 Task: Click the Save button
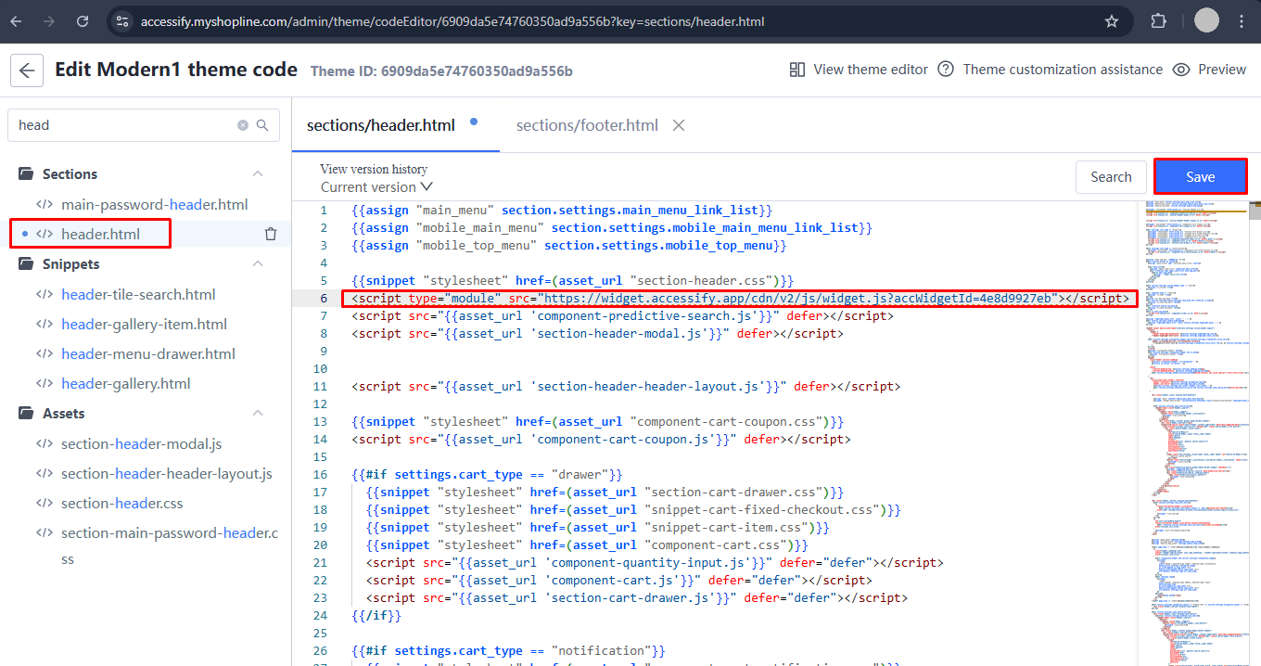coord(1200,176)
